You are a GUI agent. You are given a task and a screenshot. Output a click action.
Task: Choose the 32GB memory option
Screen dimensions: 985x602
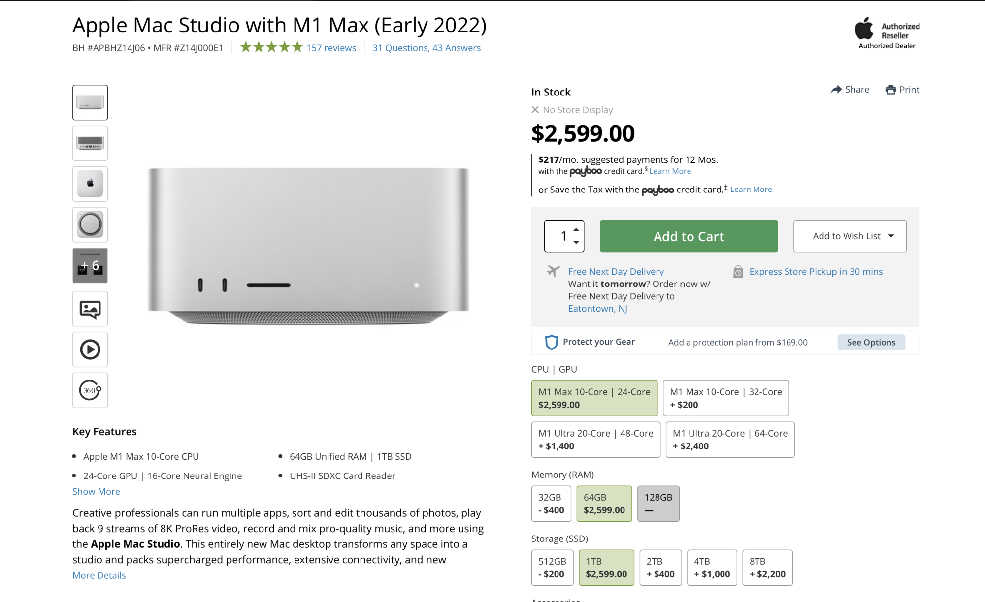551,504
